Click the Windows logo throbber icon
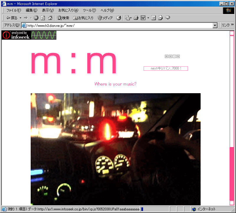 click(x=228, y=10)
